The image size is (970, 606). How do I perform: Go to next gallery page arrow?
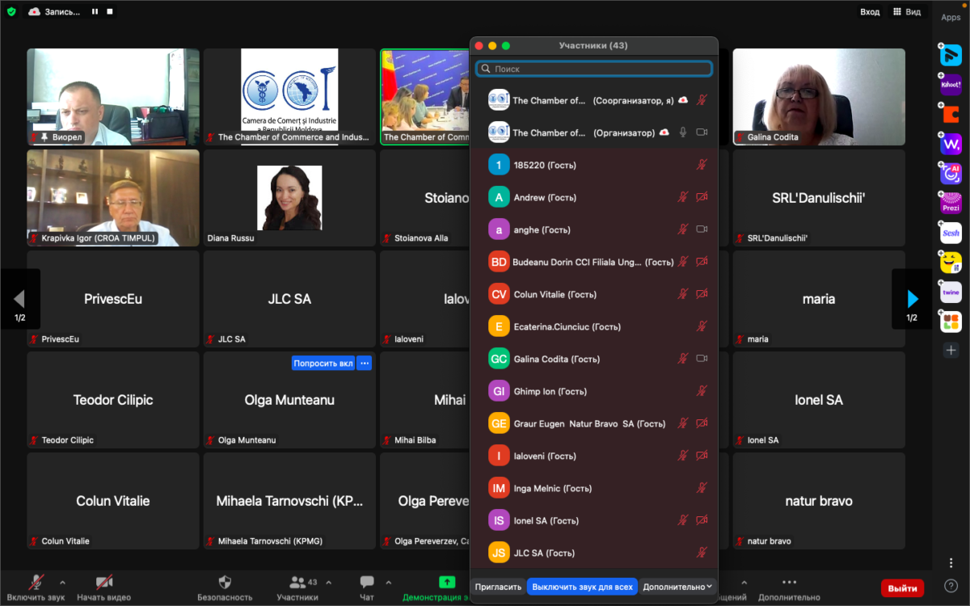tap(912, 299)
